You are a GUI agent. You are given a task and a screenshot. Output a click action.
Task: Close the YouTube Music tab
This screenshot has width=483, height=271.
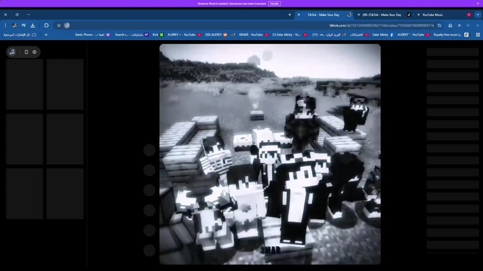[418, 15]
